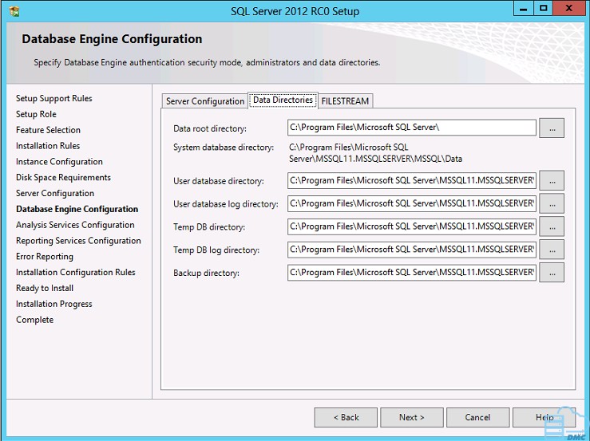Click the SQL Server setup icon in title bar
Image resolution: width=590 pixels, height=441 pixels.
[14, 11]
